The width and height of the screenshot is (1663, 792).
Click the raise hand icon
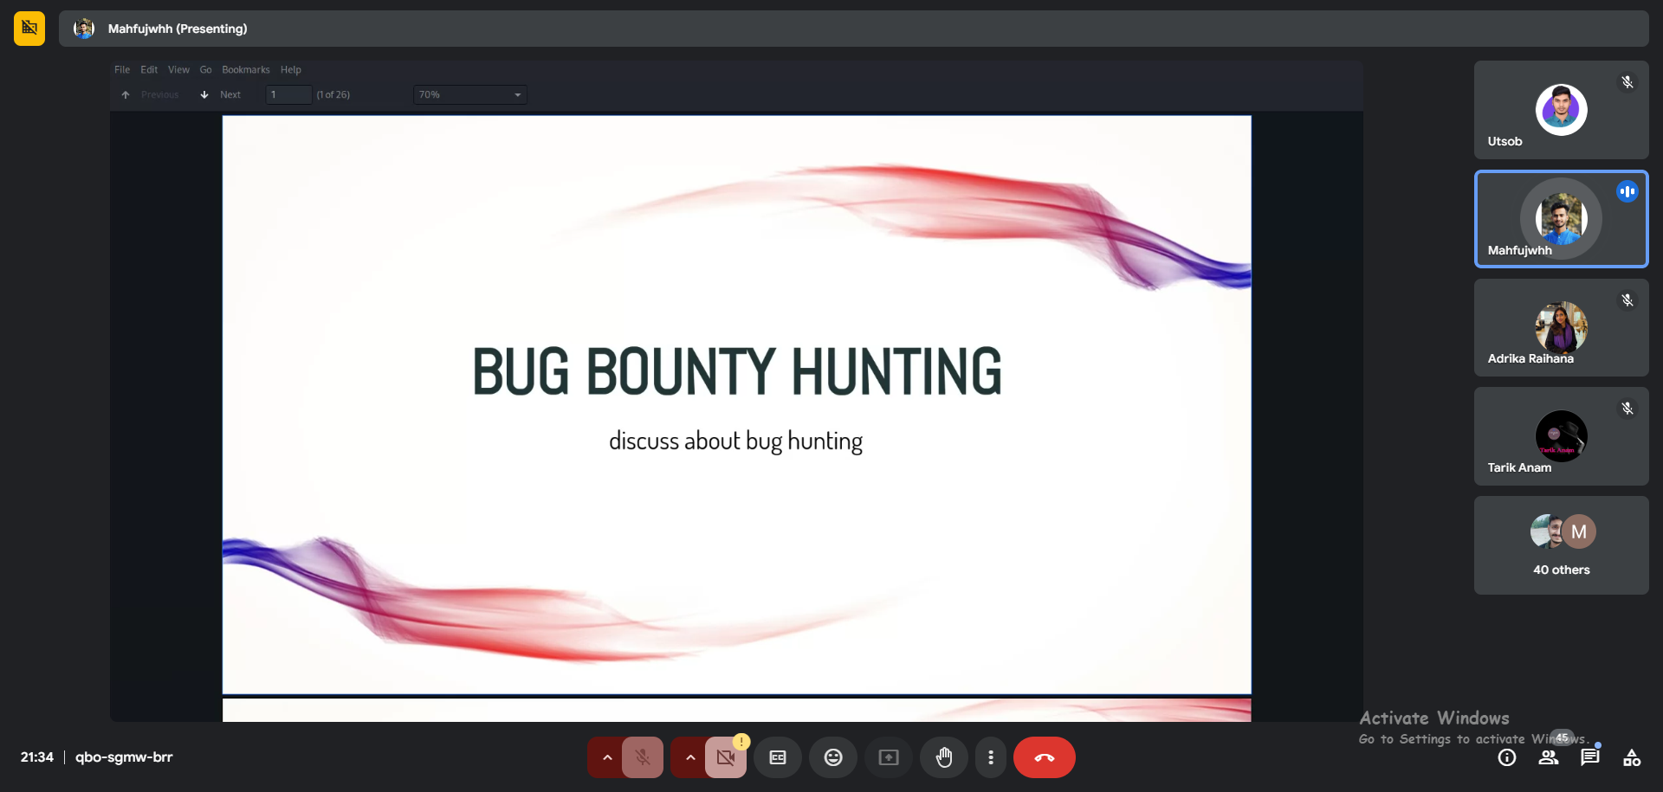coord(943,757)
